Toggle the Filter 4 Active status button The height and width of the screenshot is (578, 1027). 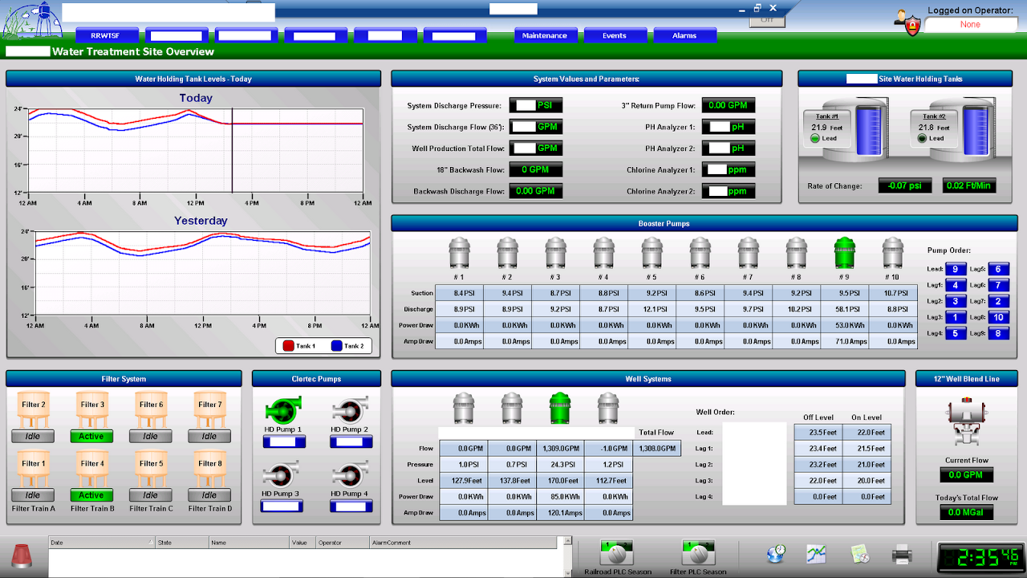[91, 495]
